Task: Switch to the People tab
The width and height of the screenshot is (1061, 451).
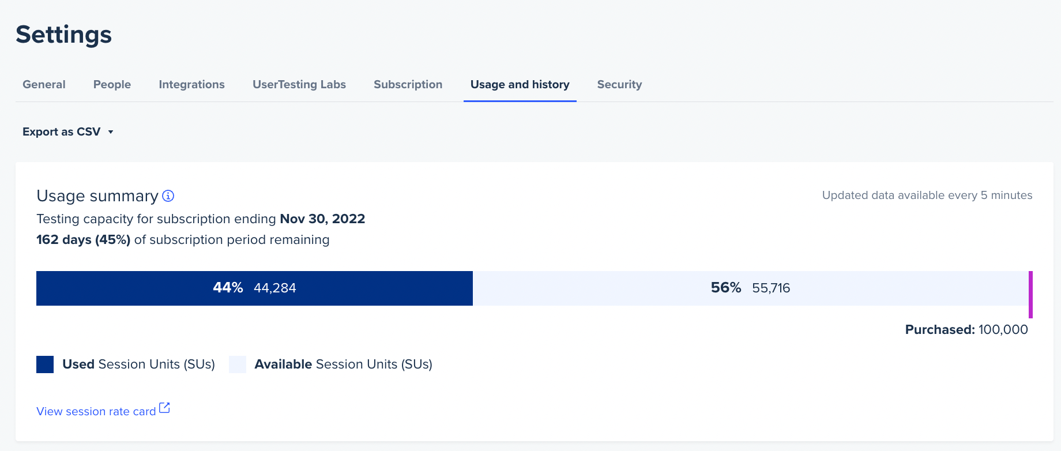Action: click(x=112, y=85)
